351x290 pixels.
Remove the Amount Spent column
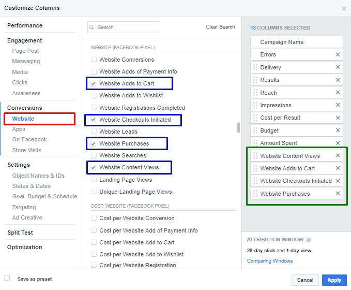(x=338, y=143)
